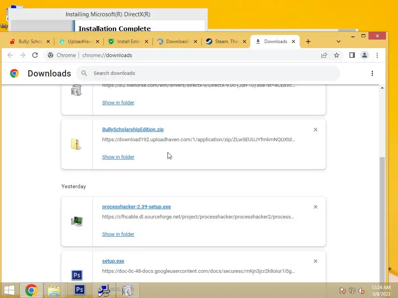The width and height of the screenshot is (398, 298).
Task: Open File Explorer from taskbar
Action: click(54, 290)
